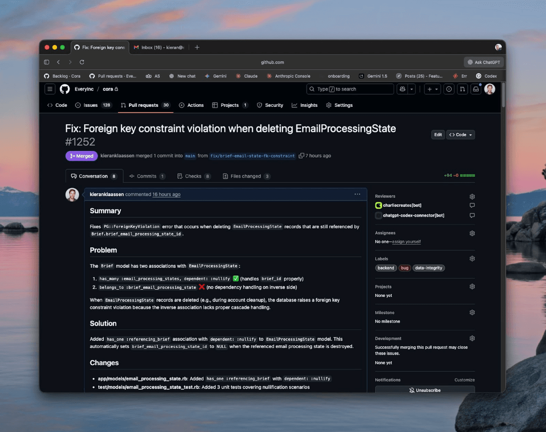Select the data-integrity label
Viewport: 546px width, 432px height.
point(428,268)
